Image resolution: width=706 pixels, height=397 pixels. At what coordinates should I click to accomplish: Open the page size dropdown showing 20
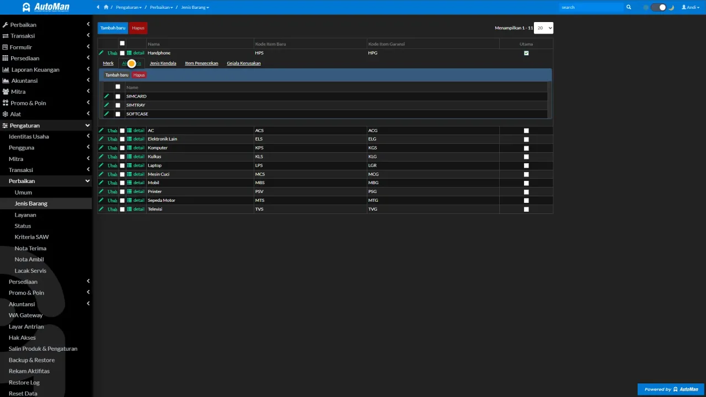tap(543, 28)
